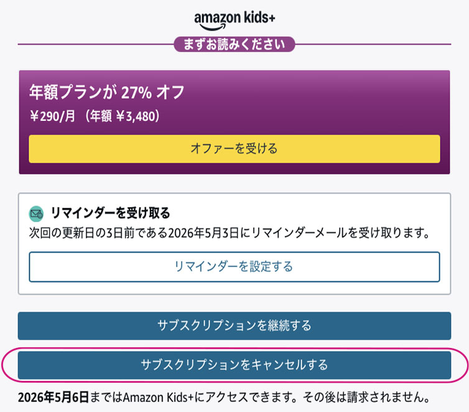This screenshot has width=469, height=412.
Task: Cancel subscription via サブスクリプションをキャンセルする
Action: point(234,365)
